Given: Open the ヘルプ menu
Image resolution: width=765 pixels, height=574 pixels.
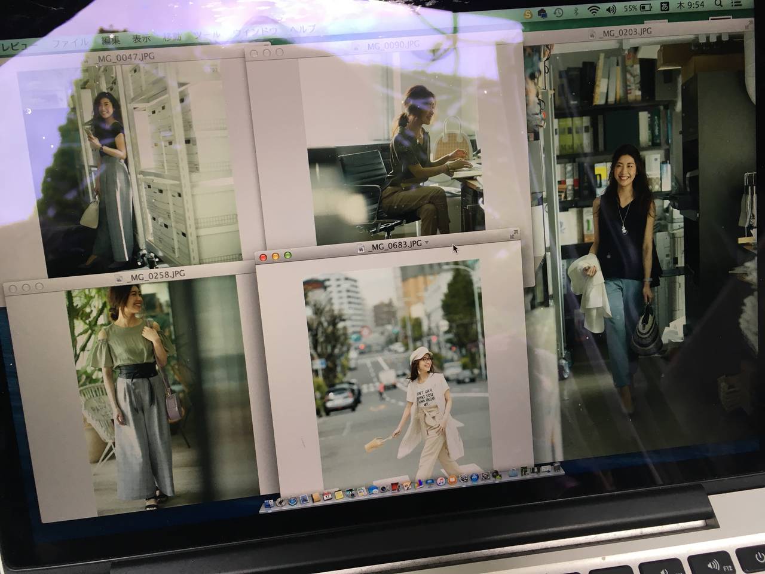Looking at the screenshot, I should (x=302, y=29).
